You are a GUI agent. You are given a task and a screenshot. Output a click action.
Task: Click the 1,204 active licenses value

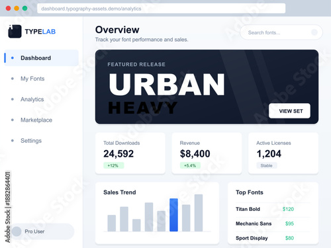click(x=269, y=153)
